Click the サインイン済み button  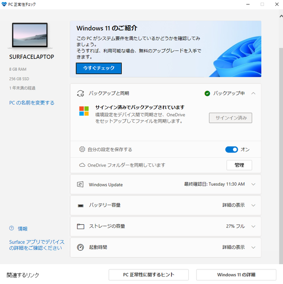tap(230, 118)
